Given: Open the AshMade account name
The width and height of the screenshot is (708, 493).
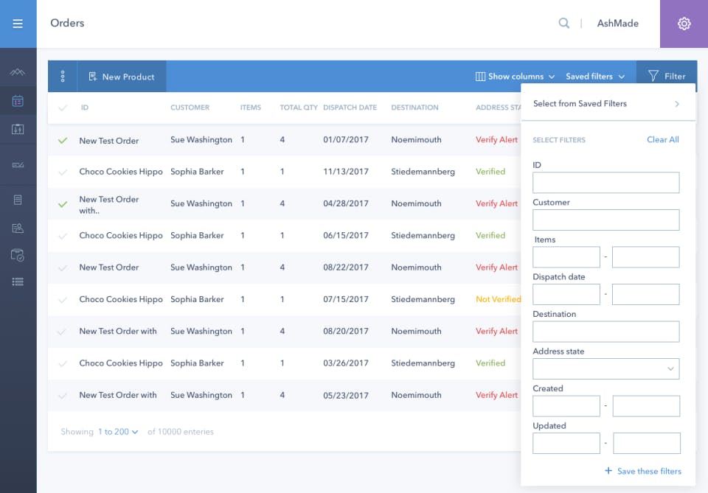Looking at the screenshot, I should tap(617, 24).
